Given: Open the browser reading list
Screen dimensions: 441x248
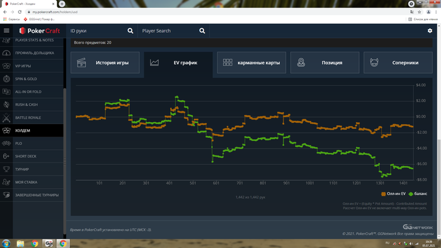Looking at the screenshot, I should [423, 19].
